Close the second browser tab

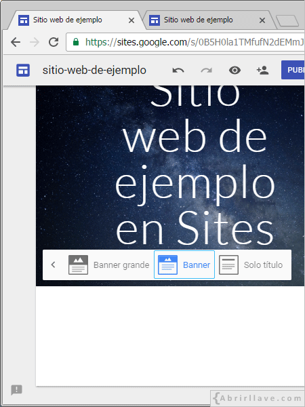pos(262,20)
